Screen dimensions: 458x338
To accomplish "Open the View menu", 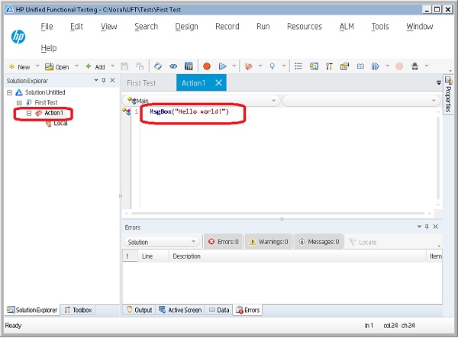I will [109, 27].
